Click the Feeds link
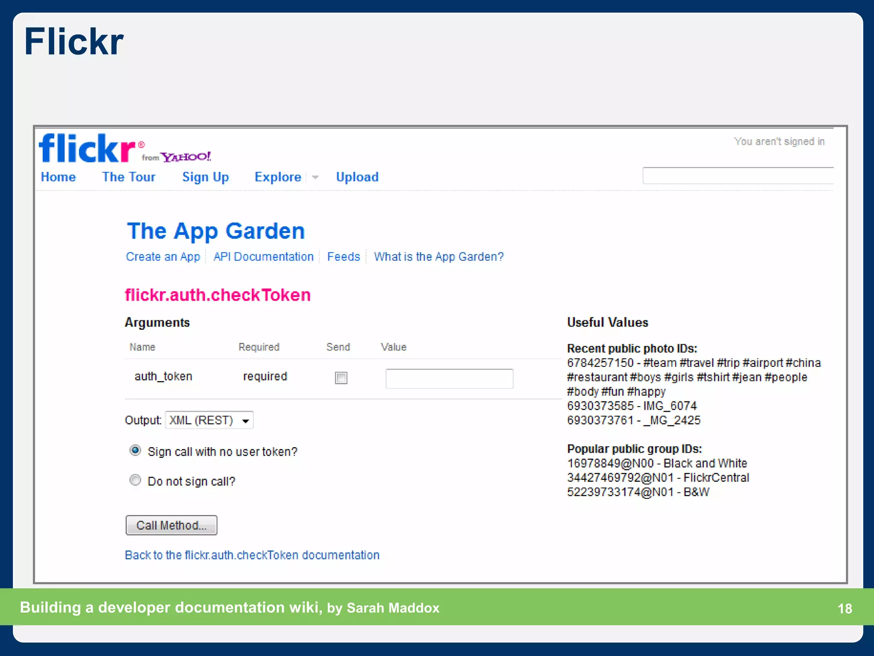 344,257
